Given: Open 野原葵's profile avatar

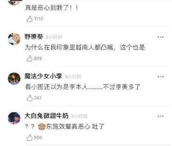Looking at the screenshot, I should [14, 39].
